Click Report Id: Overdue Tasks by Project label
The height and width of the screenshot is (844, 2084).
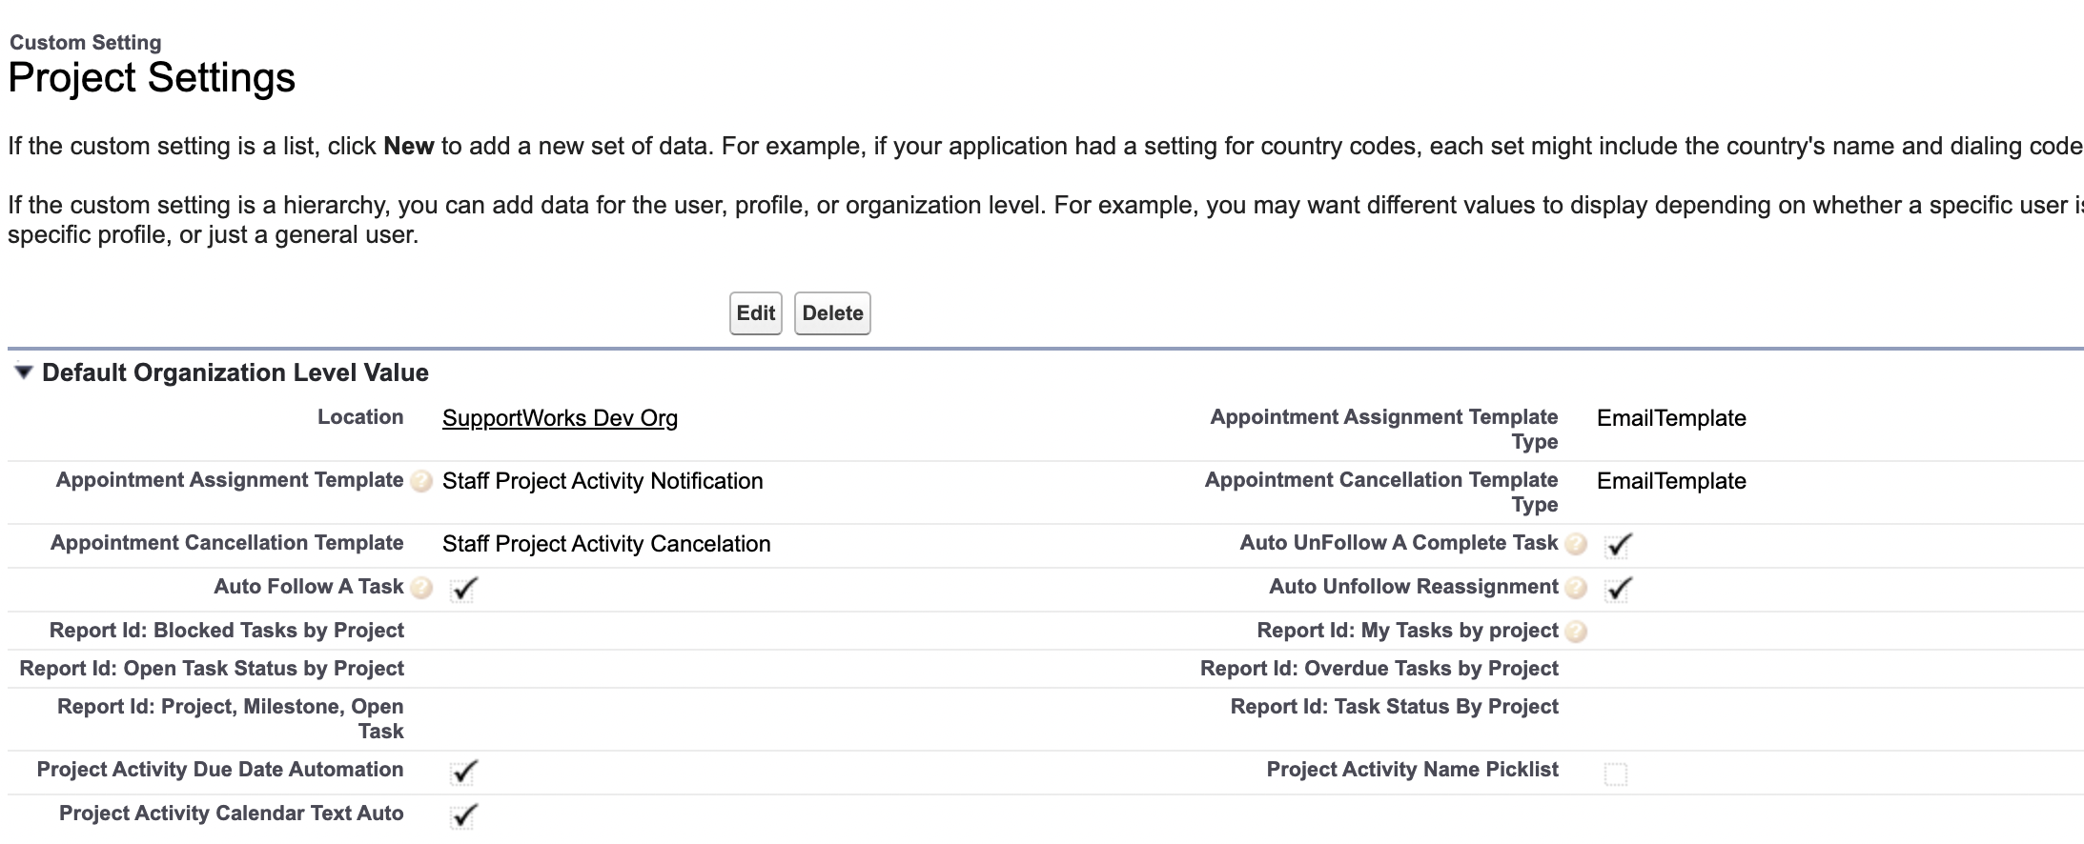[x=1379, y=669]
